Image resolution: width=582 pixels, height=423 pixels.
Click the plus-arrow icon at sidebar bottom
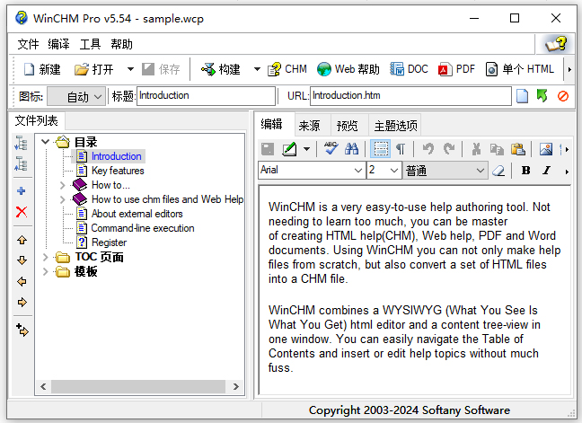[22, 330]
